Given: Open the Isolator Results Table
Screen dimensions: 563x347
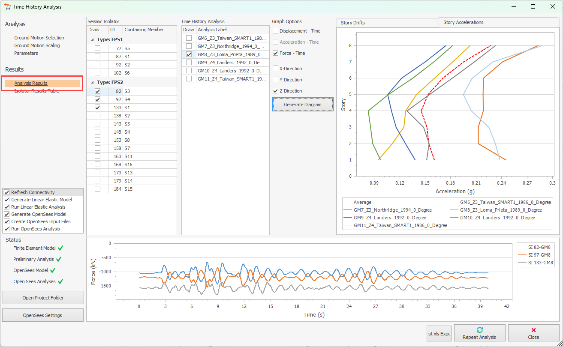Looking at the screenshot, I should click(x=36, y=91).
